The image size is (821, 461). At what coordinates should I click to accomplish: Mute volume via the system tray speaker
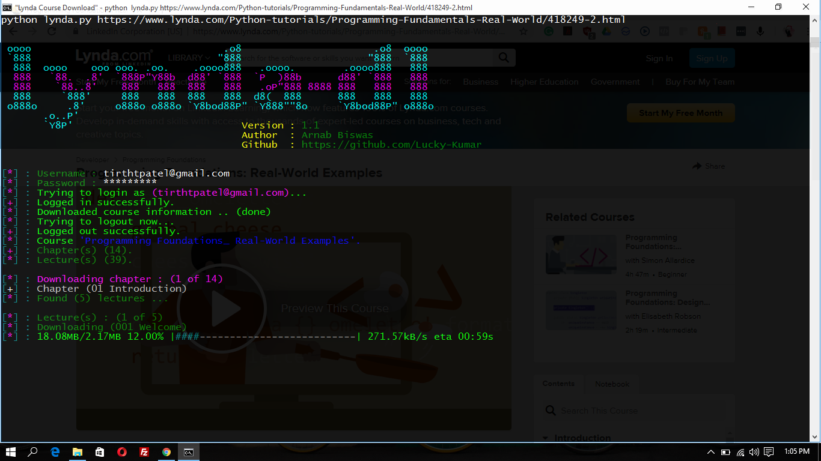click(753, 453)
